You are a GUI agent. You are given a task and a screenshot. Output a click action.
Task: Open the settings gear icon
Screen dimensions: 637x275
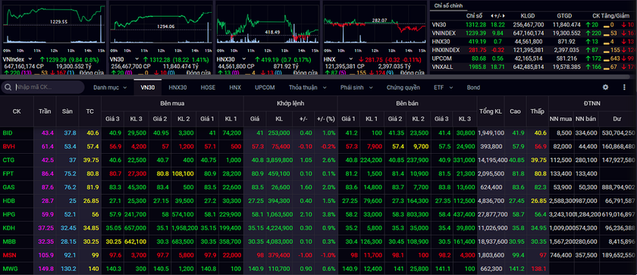tap(605, 87)
